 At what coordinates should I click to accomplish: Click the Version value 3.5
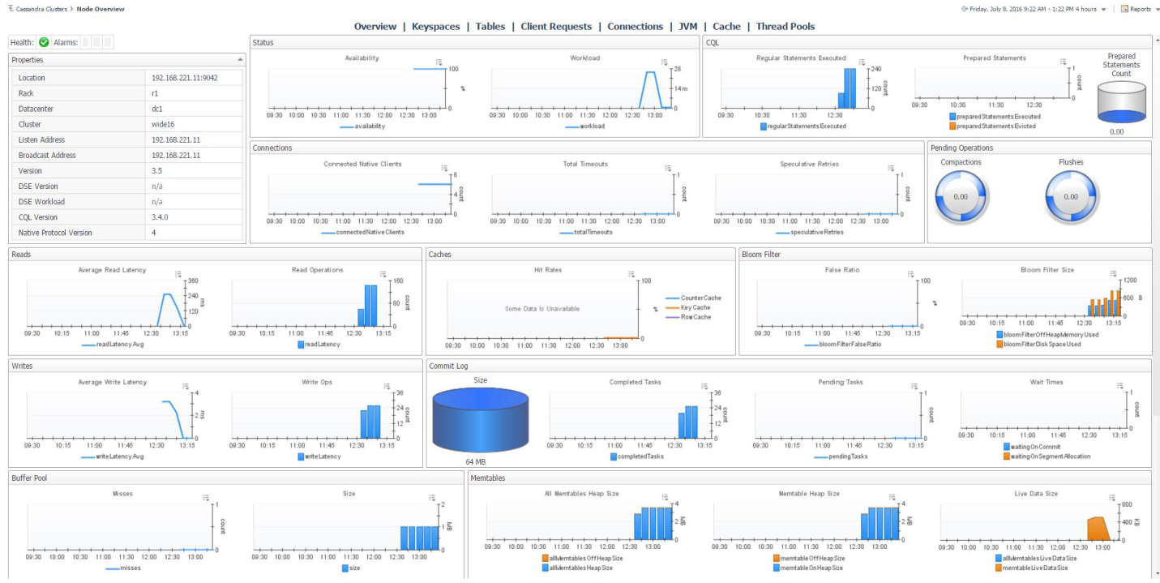point(156,171)
